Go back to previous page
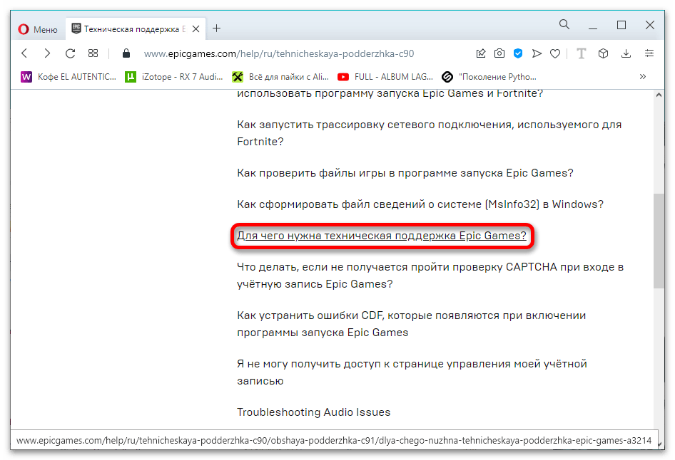Viewport: 675px width, 460px height. tap(24, 53)
